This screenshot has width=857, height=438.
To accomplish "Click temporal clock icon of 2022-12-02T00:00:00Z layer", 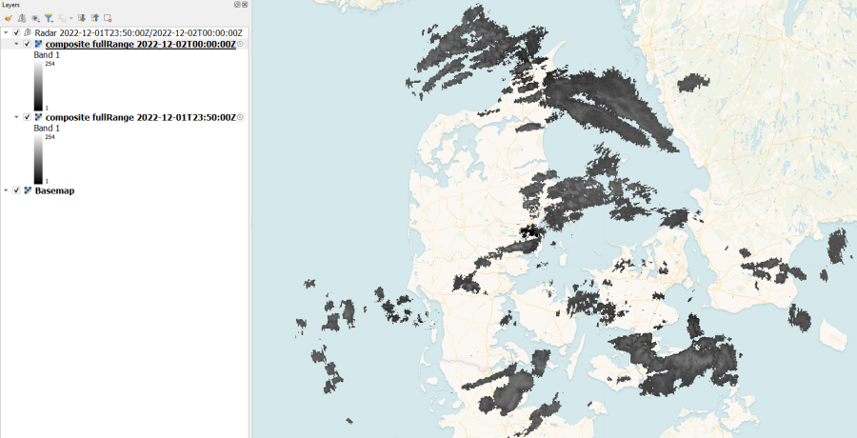I will pyautogui.click(x=240, y=44).
